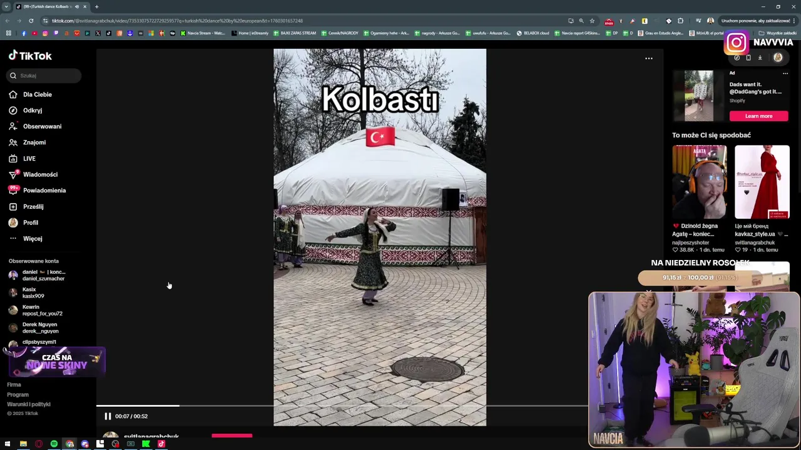This screenshot has width=801, height=450.
Task: Open the TikTok app in taskbar
Action: [161, 444]
